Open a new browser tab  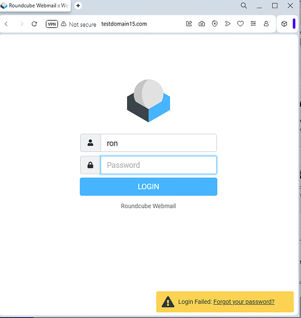(78, 6)
